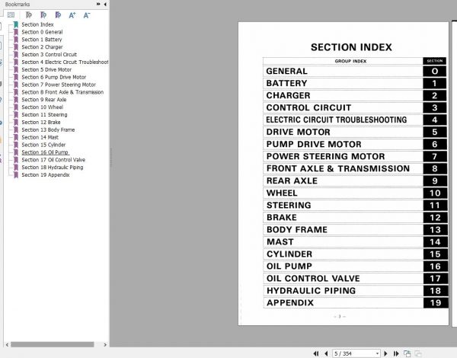Image resolution: width=457 pixels, height=358 pixels.
Task: Click the second bookmark flag toolbar icon
Action: [x=43, y=15]
